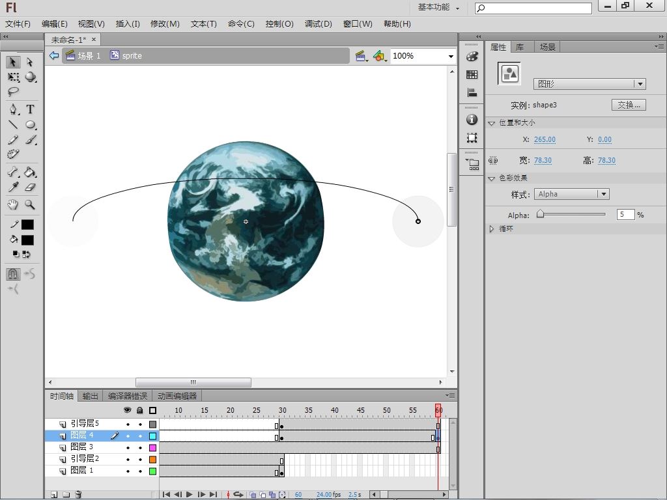Click the 交换... button
Screen dimensions: 667x500
click(x=629, y=105)
